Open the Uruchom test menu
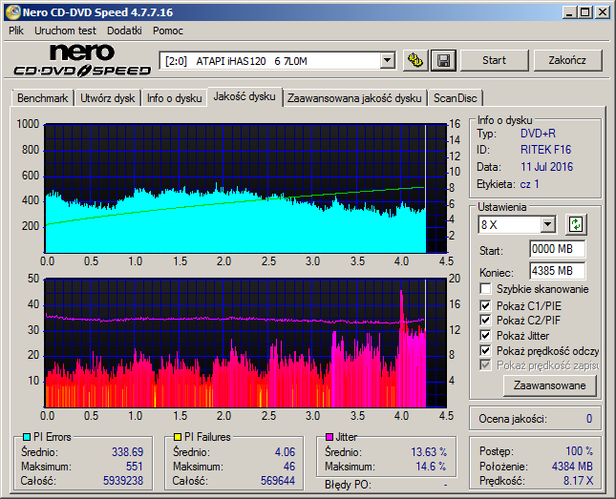This screenshot has height=499, width=616. pyautogui.click(x=65, y=31)
